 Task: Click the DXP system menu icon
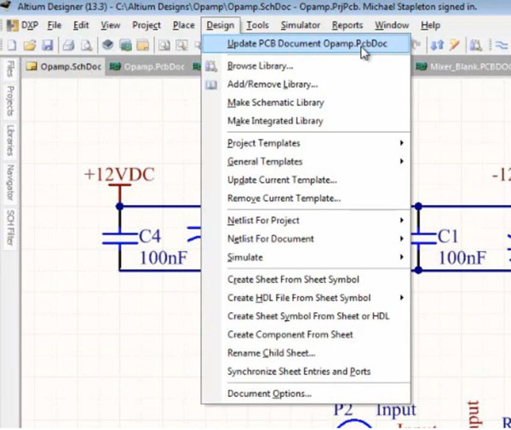[x=13, y=26]
